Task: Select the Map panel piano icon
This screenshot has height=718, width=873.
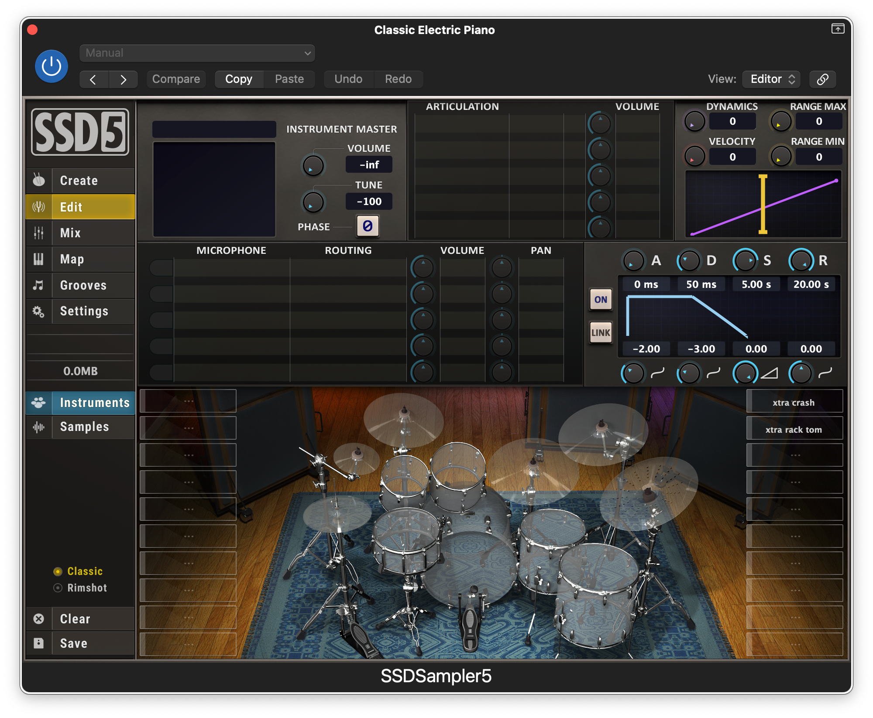Action: coord(38,259)
